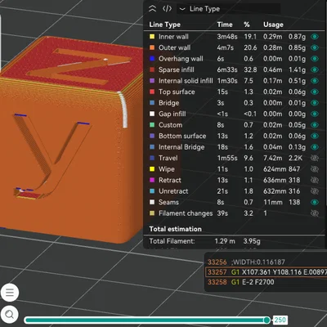Collapse the legend panel with double-chevron icon
327x327 pixels.
pos(153,9)
